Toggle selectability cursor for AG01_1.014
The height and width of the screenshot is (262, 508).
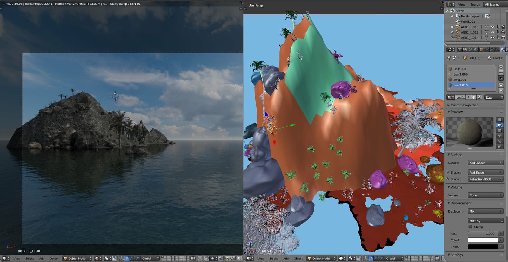pos(498,38)
